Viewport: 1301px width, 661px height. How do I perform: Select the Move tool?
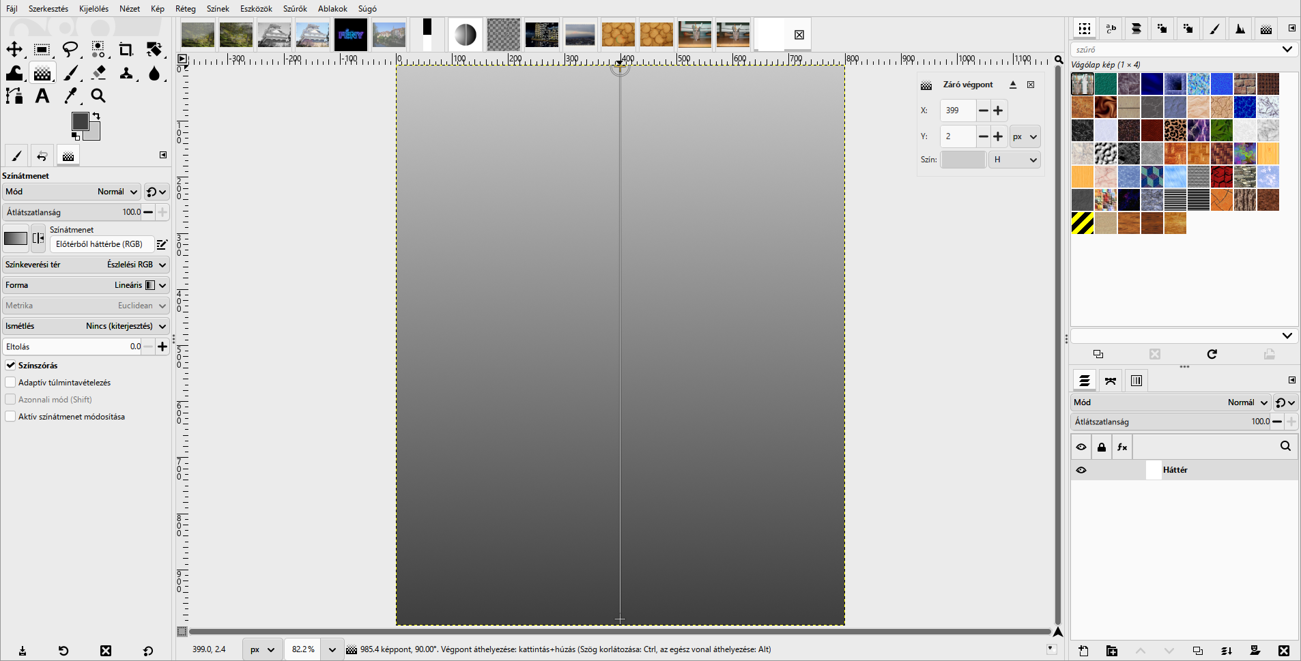(x=14, y=49)
